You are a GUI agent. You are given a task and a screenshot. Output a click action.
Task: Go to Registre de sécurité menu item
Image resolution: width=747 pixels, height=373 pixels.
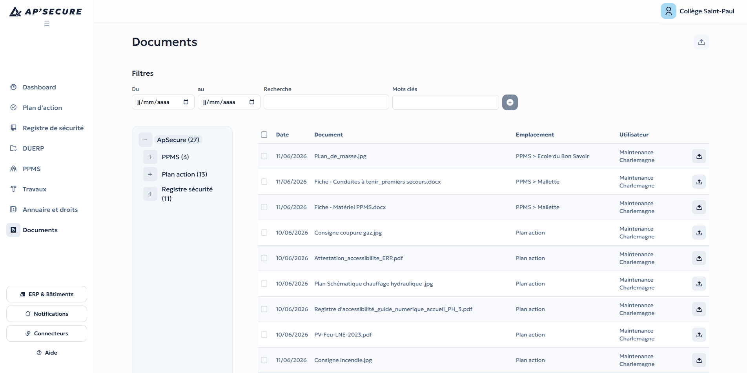53,128
